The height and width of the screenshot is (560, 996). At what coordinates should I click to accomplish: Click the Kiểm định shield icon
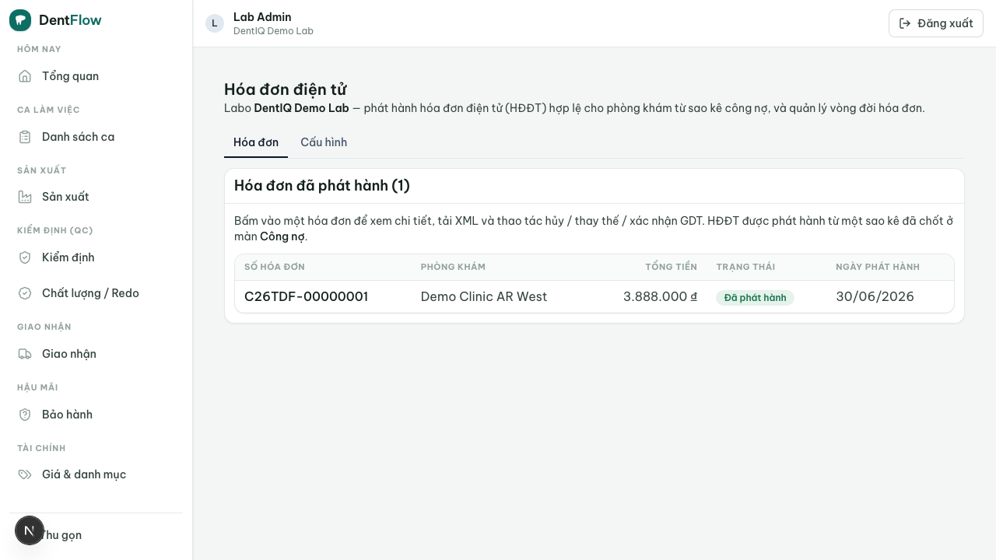tap(25, 257)
